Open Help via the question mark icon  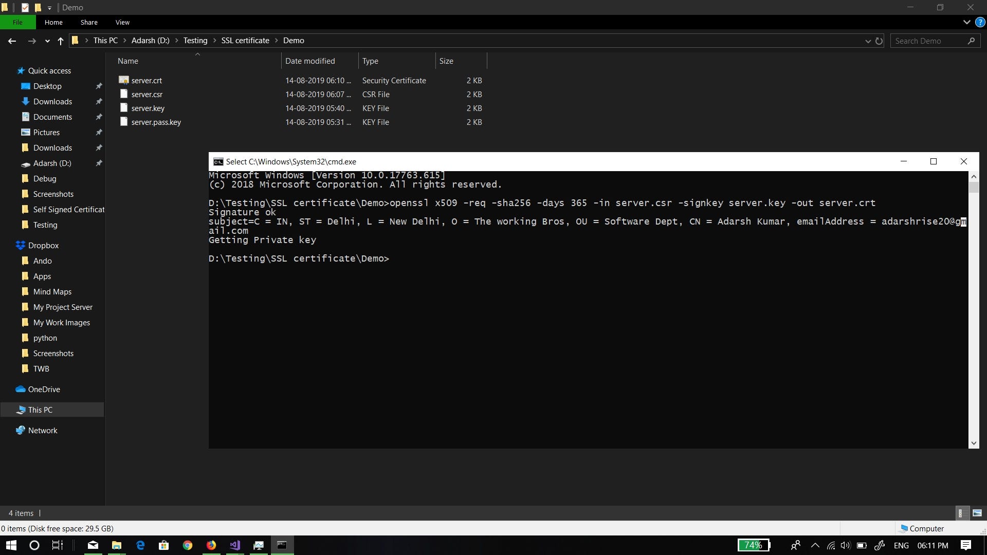(x=981, y=22)
